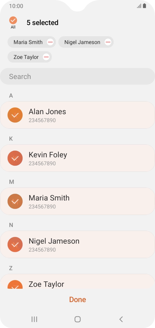
Task: Uncheck Alan Jones contact checkmark
Action: 15,115
